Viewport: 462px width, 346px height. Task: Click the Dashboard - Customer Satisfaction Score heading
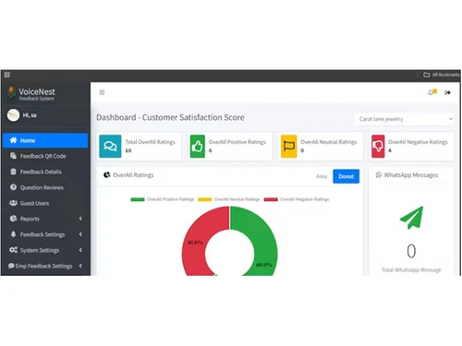pos(170,117)
